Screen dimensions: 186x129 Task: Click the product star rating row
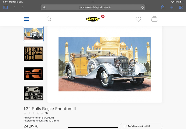click(34, 113)
